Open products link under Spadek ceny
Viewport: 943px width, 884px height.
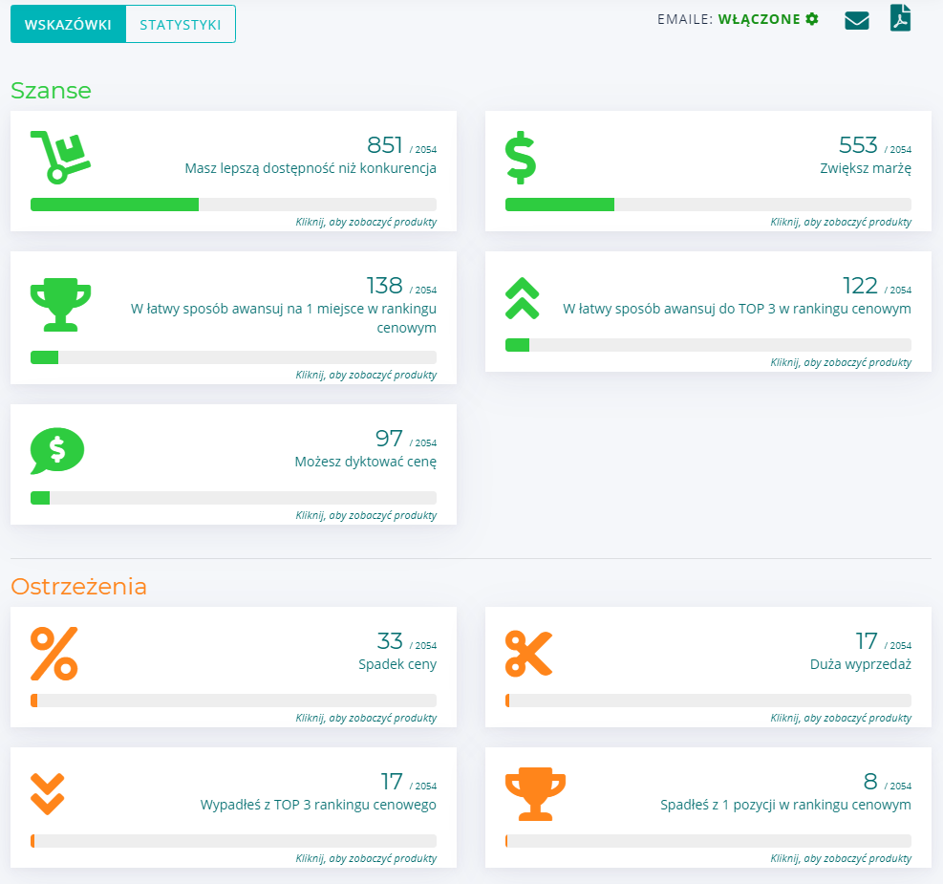(x=366, y=718)
